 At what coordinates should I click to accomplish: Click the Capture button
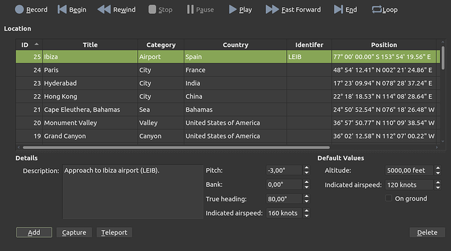click(74, 232)
